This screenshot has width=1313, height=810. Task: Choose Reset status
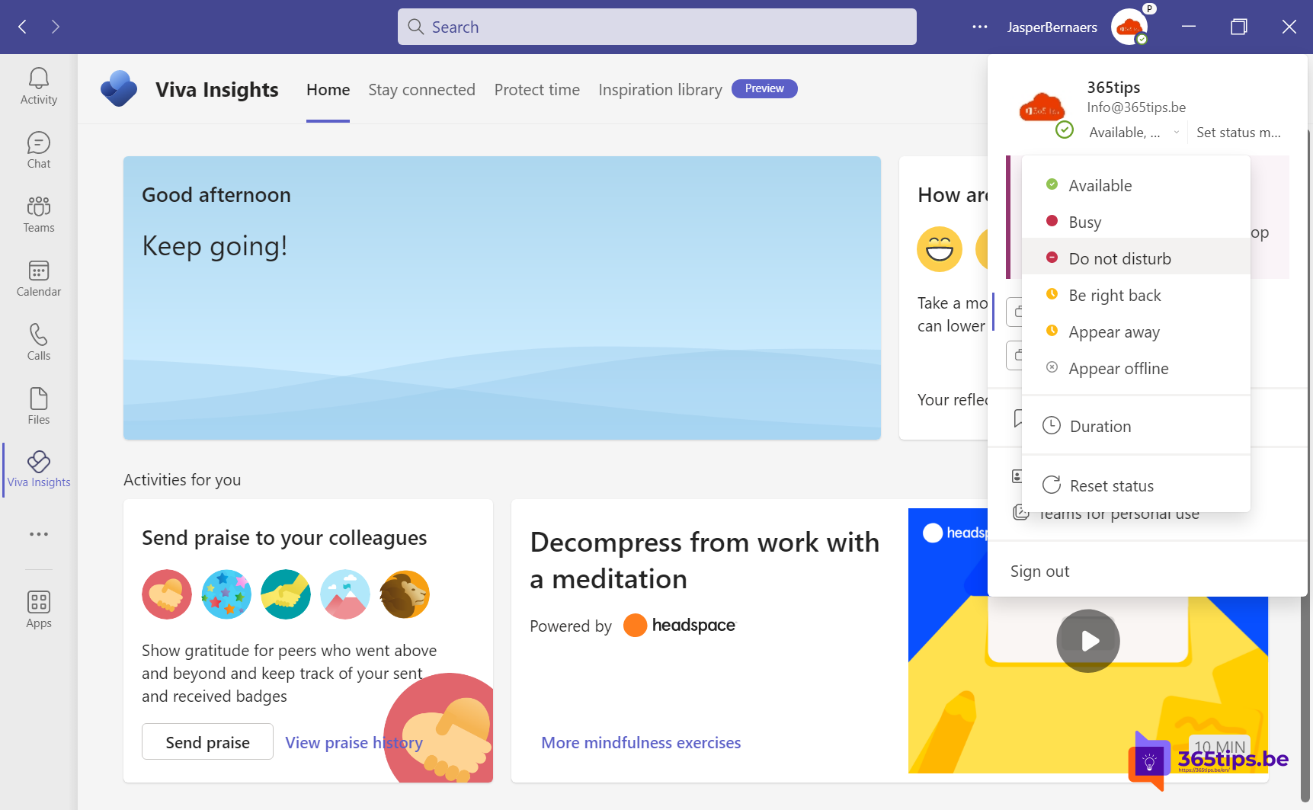click(x=1136, y=485)
